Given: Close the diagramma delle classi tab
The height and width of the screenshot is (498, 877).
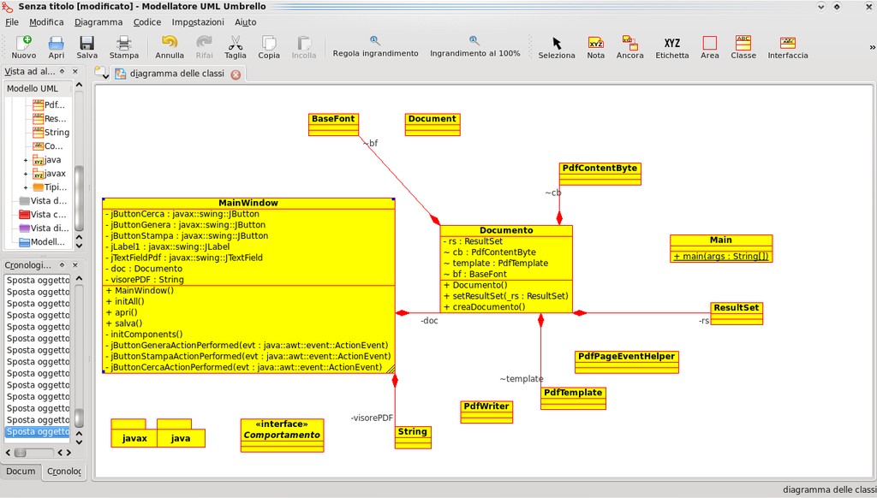Looking at the screenshot, I should tap(236, 74).
